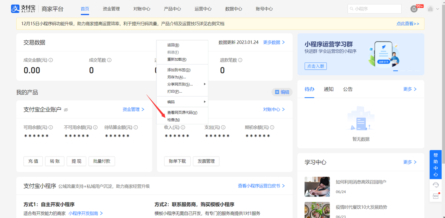This screenshot has width=445, height=218.
Task: Expand 分享网页到(S)... submenu
Action: [x=182, y=84]
